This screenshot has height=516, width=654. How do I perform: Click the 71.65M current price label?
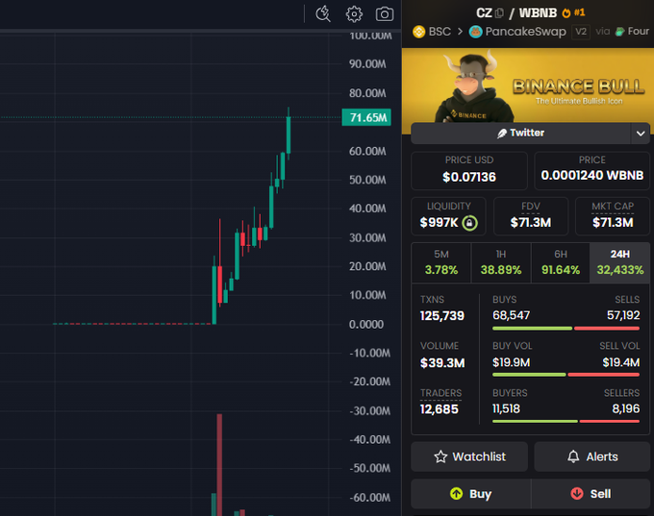pyautogui.click(x=366, y=117)
